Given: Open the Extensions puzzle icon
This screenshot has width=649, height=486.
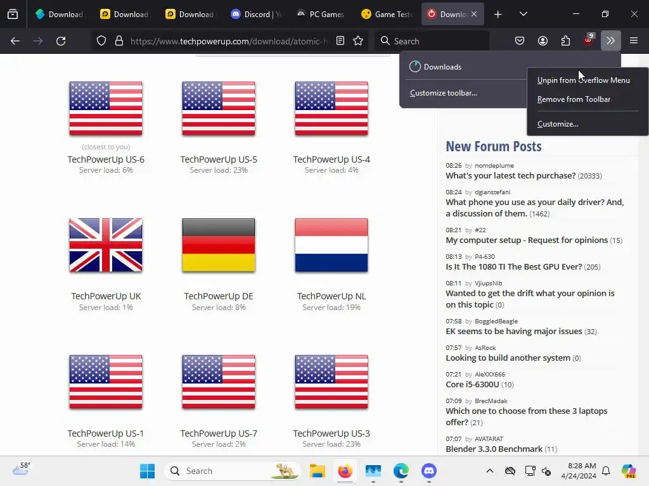Looking at the screenshot, I should point(565,40).
